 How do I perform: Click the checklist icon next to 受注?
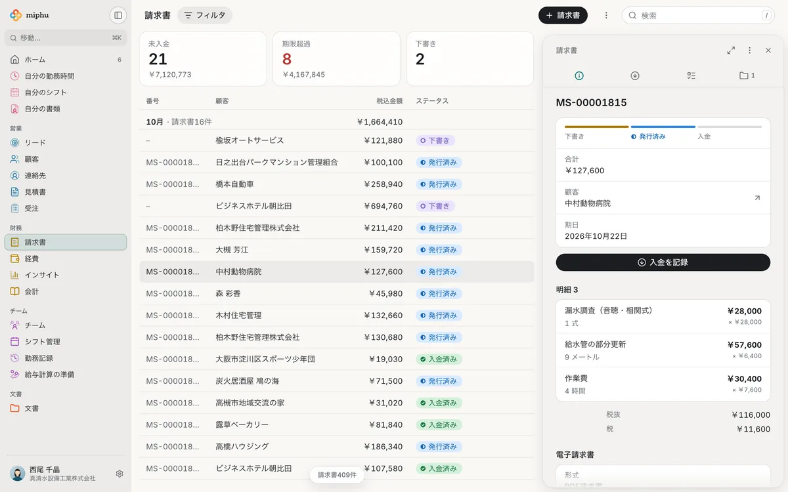(15, 209)
